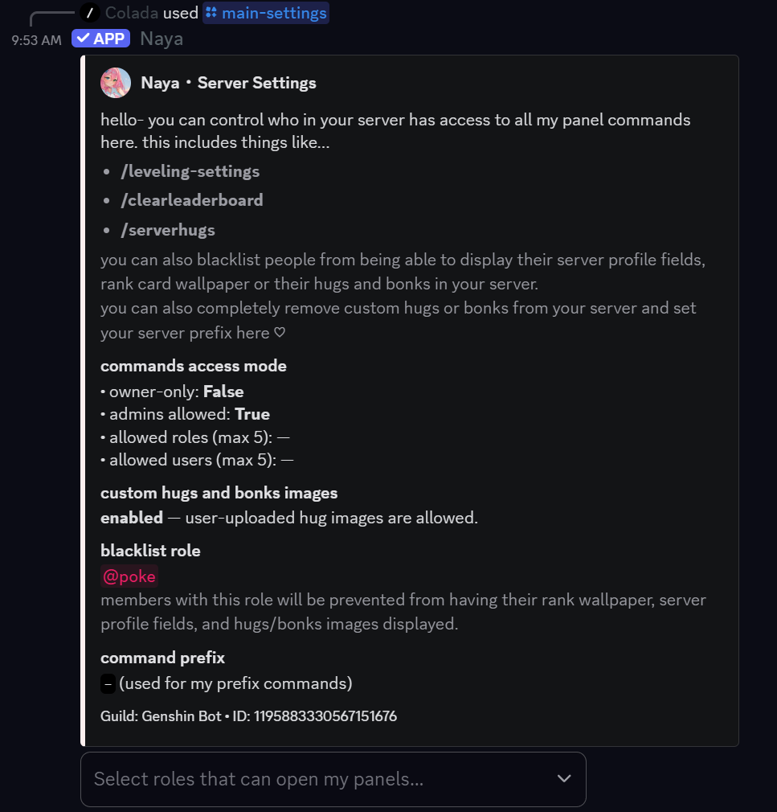777x812 pixels.
Task: Click the /leveling-settings command text
Action: tap(190, 170)
